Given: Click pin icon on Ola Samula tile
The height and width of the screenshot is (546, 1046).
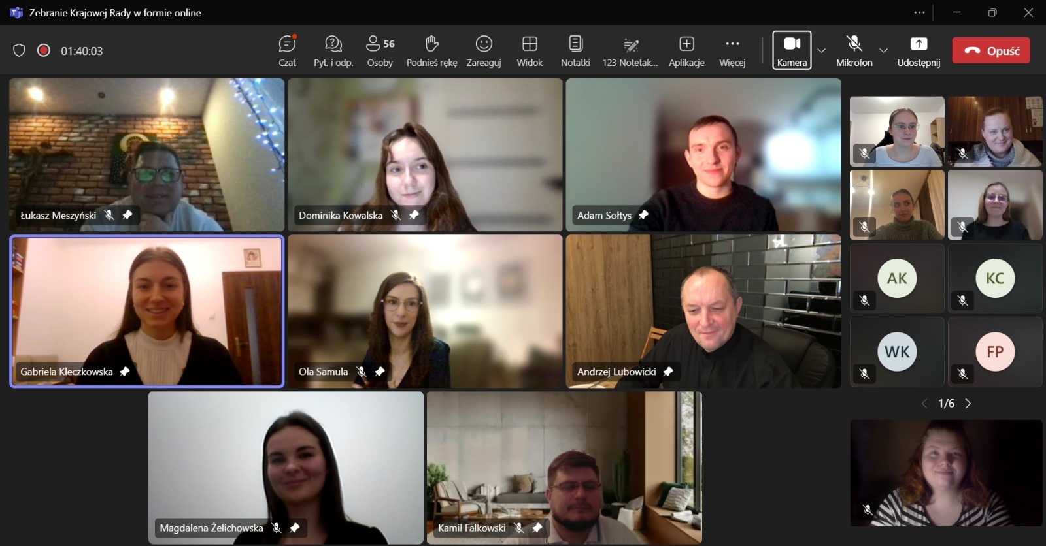Looking at the screenshot, I should pyautogui.click(x=379, y=372).
